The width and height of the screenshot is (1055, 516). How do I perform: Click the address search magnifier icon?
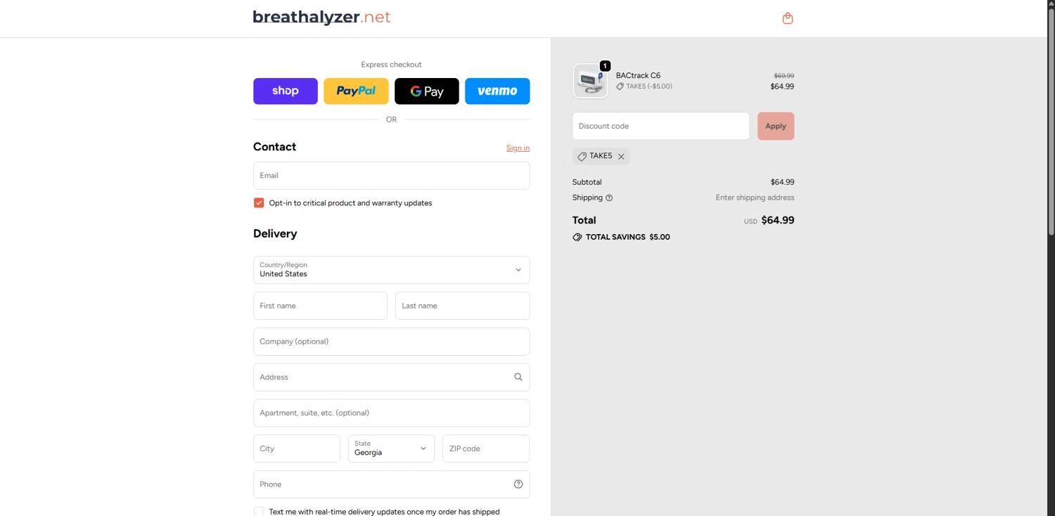pos(518,378)
